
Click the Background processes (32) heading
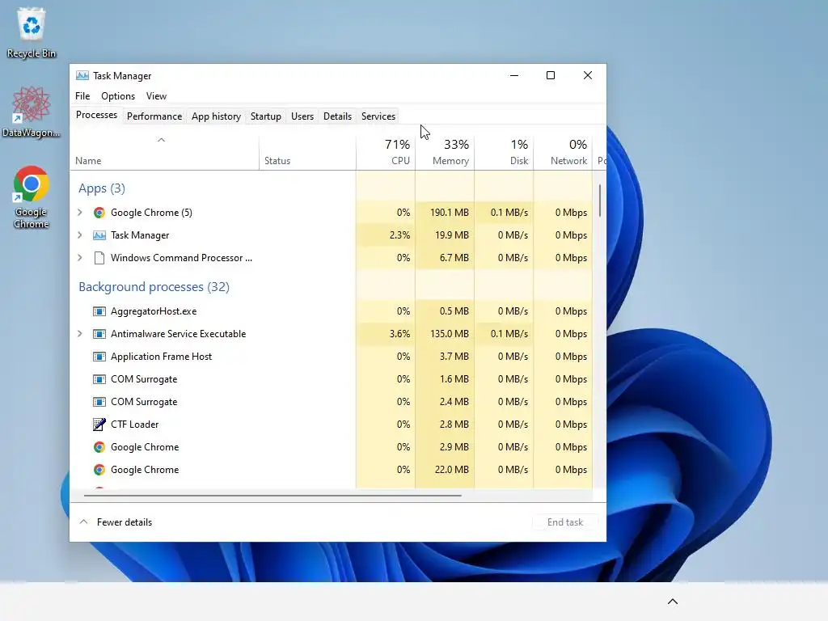(x=154, y=287)
